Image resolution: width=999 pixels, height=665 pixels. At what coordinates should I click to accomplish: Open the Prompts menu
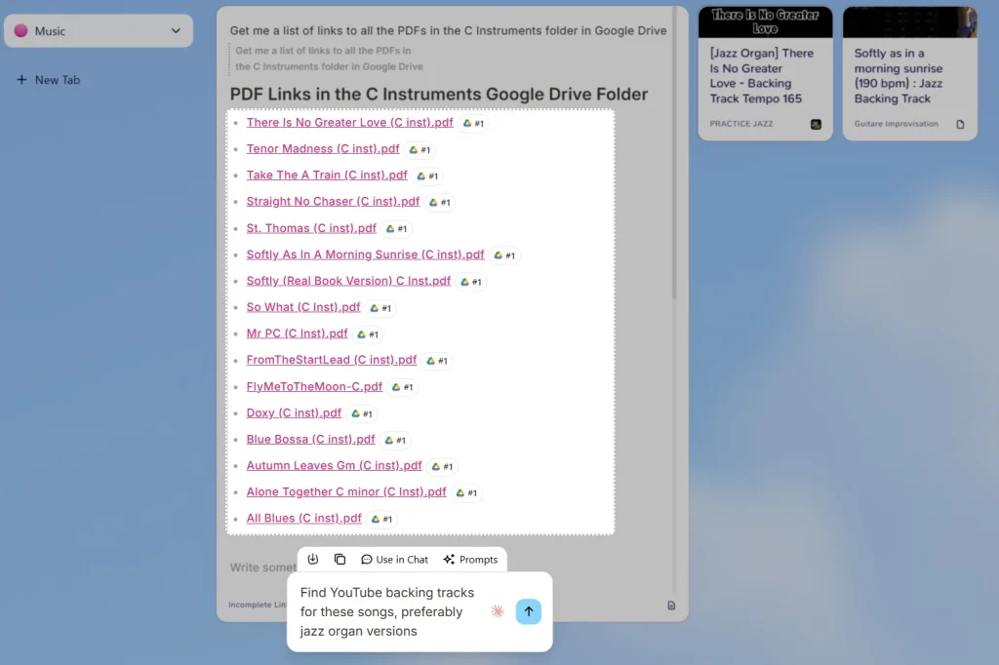tap(470, 559)
